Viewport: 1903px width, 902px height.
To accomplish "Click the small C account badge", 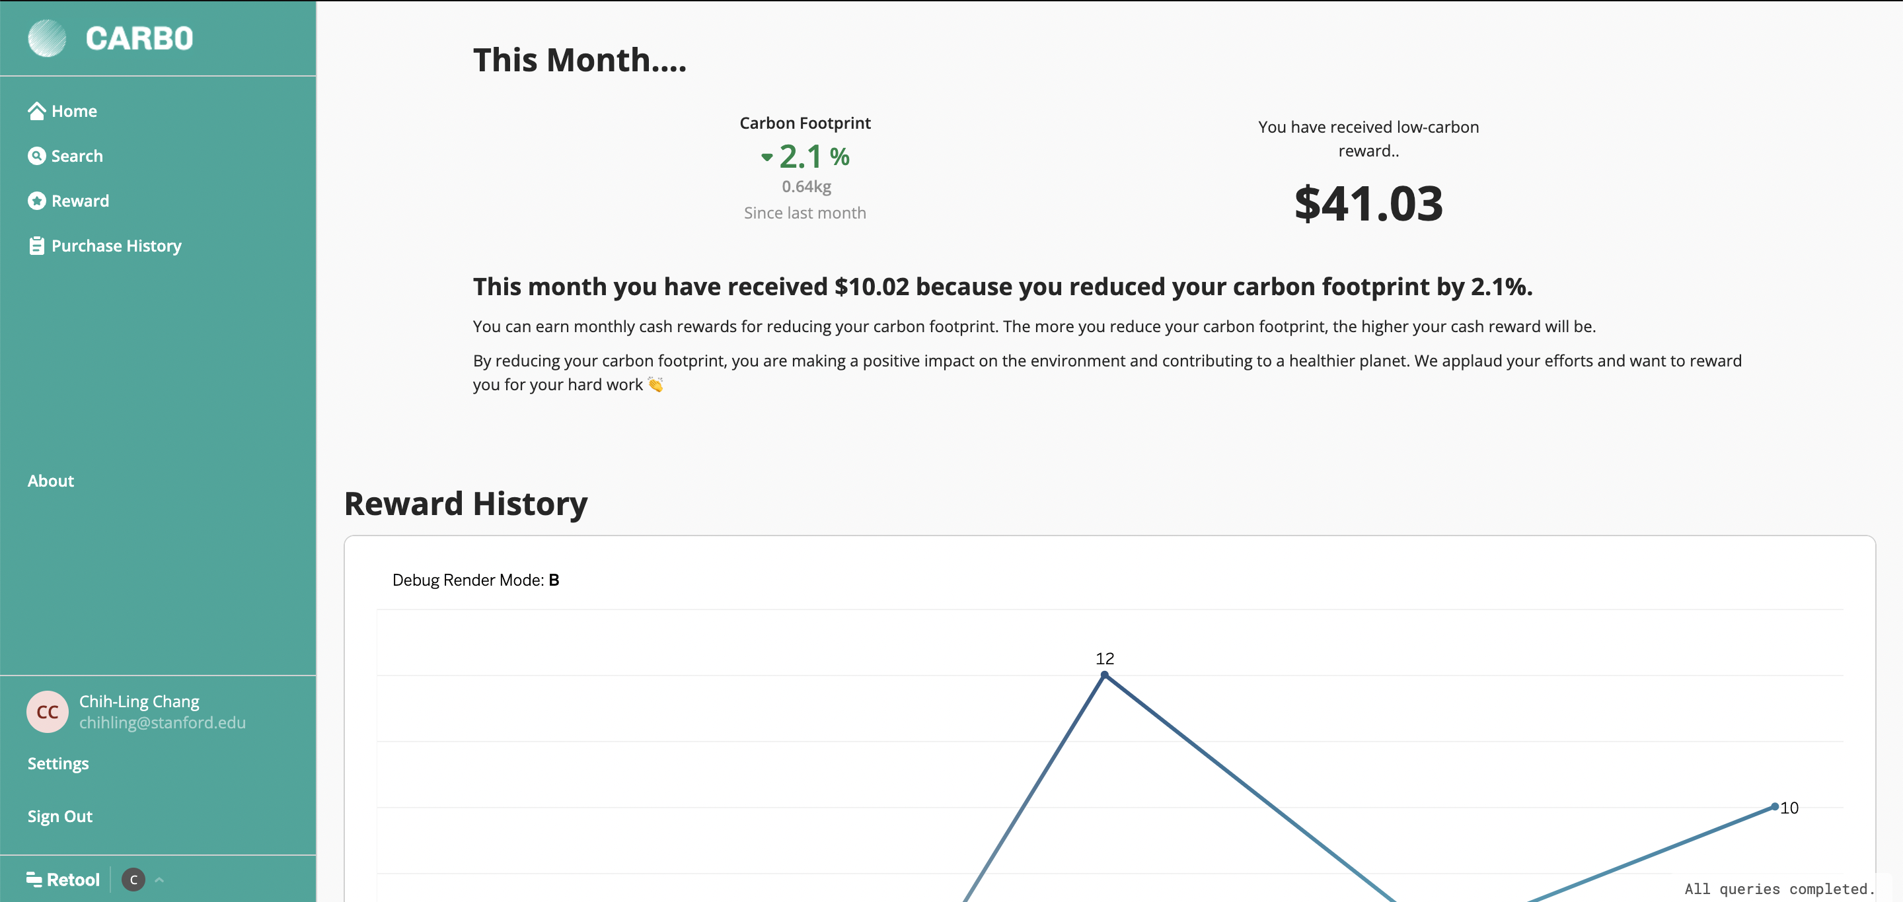I will tap(133, 879).
